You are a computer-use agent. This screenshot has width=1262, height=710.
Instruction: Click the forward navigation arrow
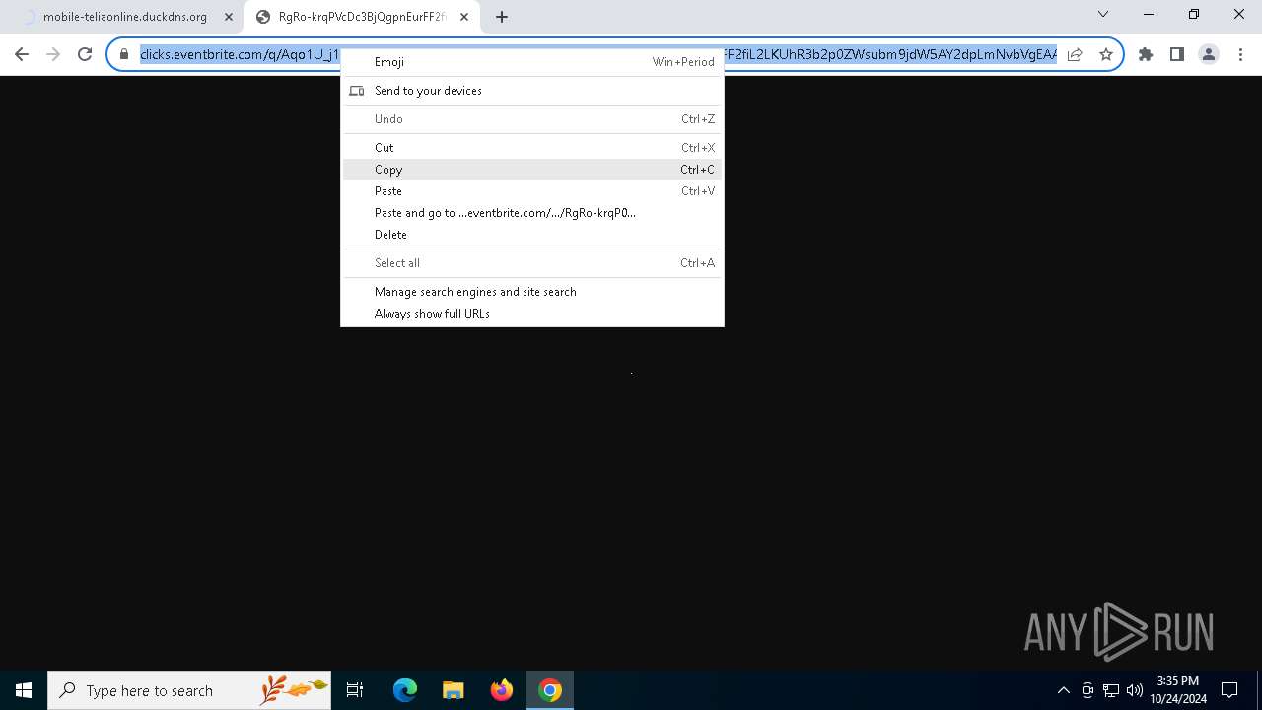[53, 54]
